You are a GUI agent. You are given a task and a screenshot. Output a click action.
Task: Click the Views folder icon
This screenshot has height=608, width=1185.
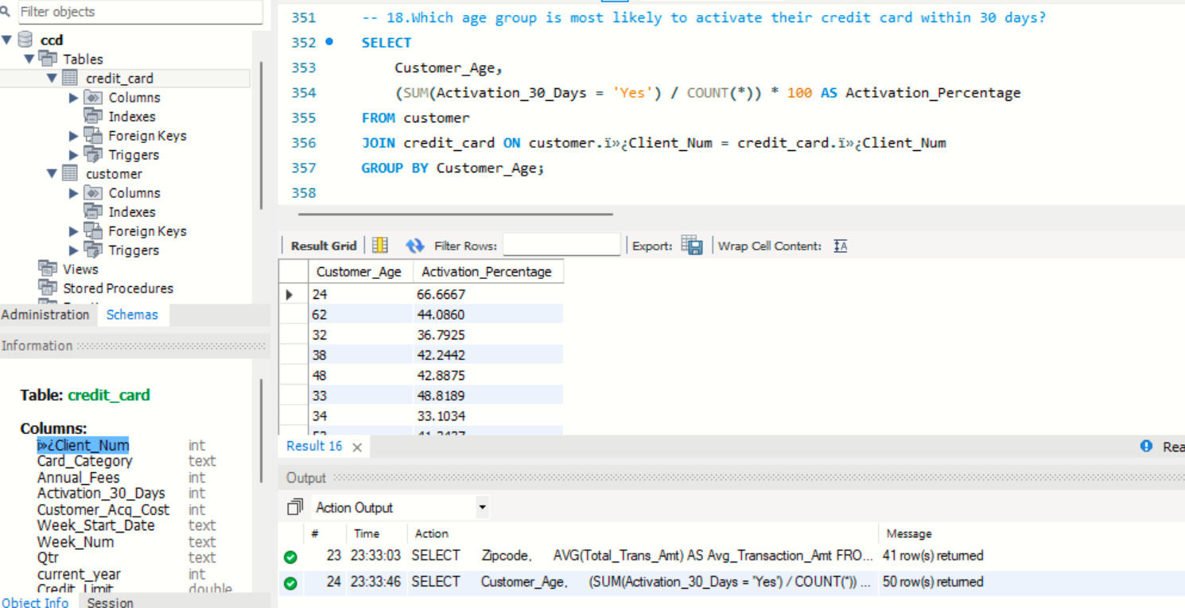[x=48, y=269]
